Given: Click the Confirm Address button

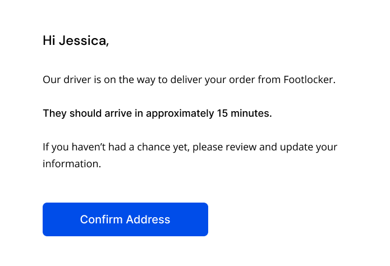Looking at the screenshot, I should tap(125, 219).
